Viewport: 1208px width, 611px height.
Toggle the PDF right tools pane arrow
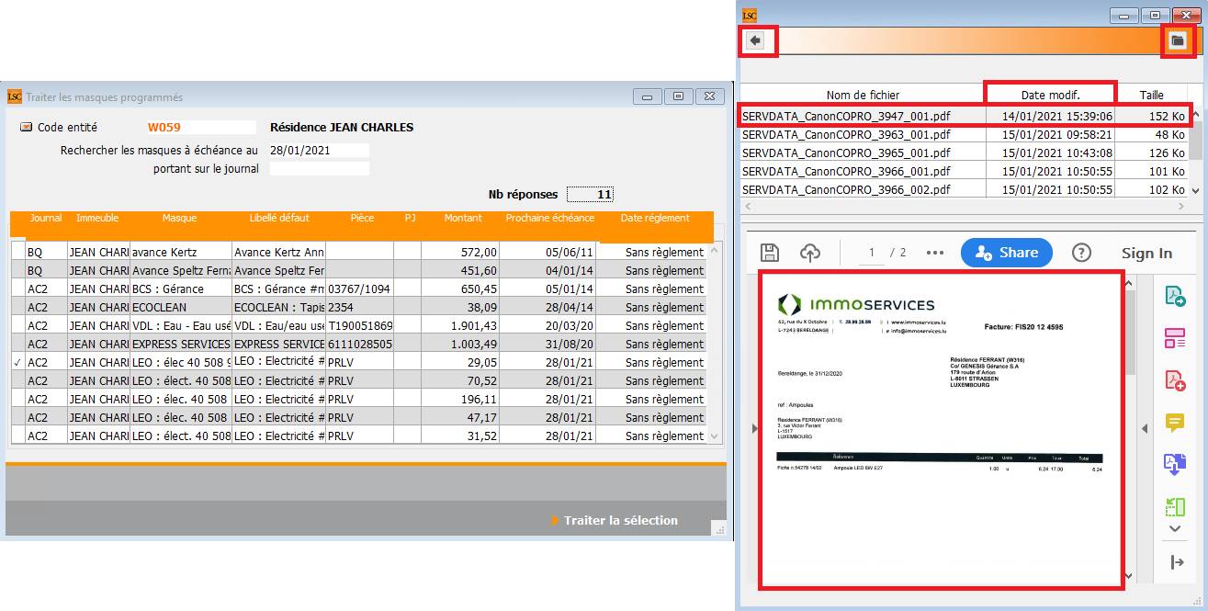pyautogui.click(x=1144, y=427)
